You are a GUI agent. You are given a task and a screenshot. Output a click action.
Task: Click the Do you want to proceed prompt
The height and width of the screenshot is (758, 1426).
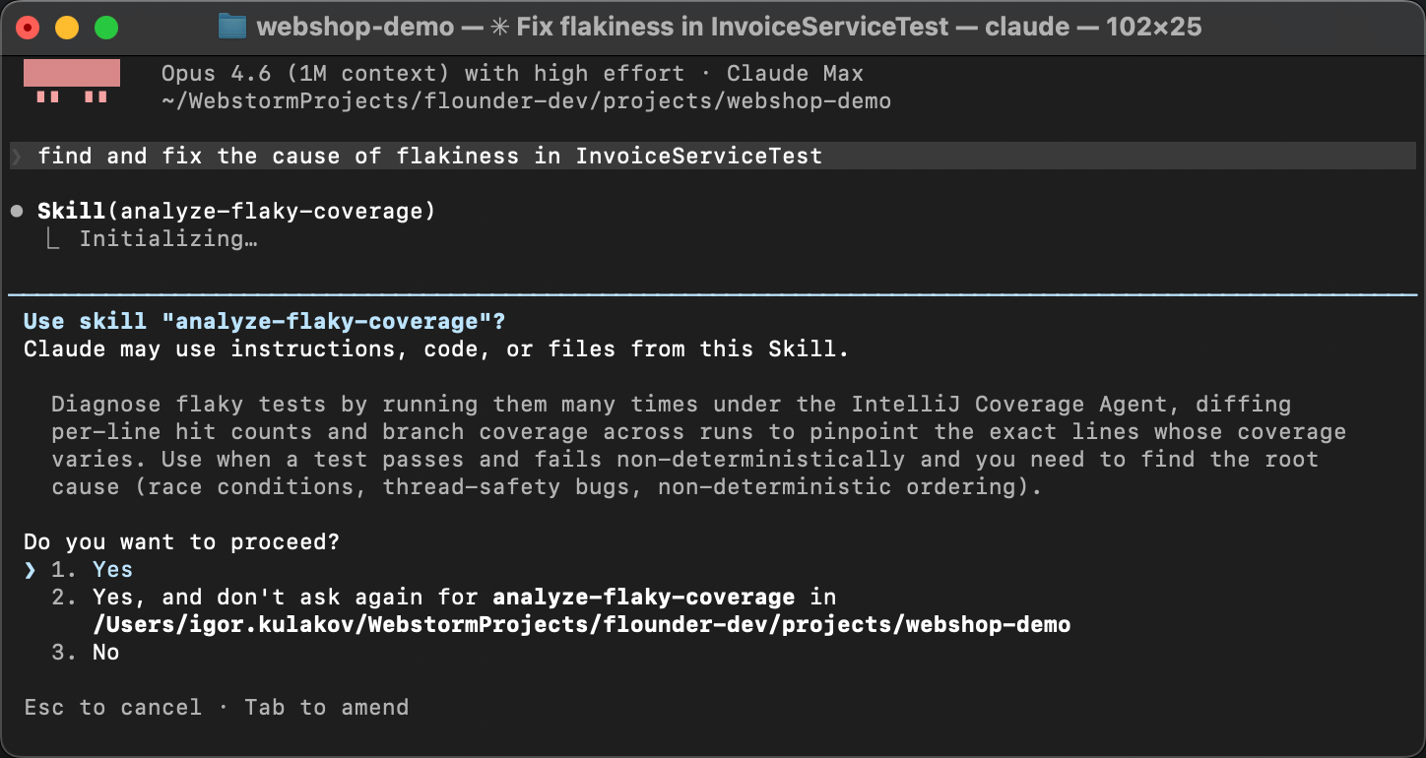click(x=181, y=541)
